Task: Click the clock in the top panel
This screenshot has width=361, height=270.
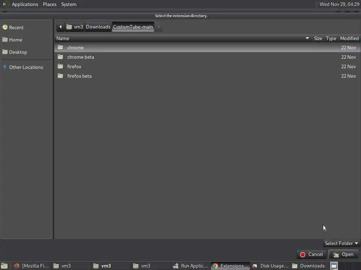Action: 339,4
